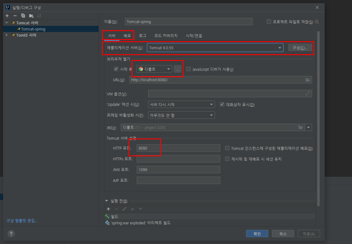This screenshot has height=244, width=352.
Task: Copy the selected configuration
Action: (x=23, y=16)
